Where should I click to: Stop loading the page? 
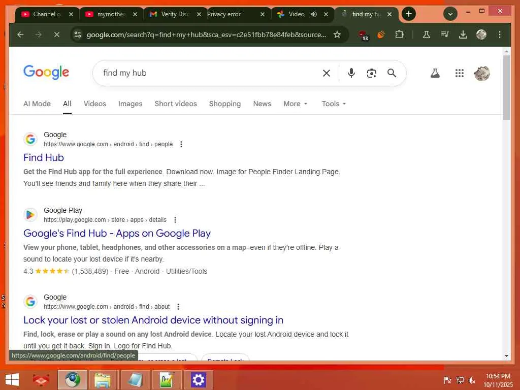coord(57,35)
